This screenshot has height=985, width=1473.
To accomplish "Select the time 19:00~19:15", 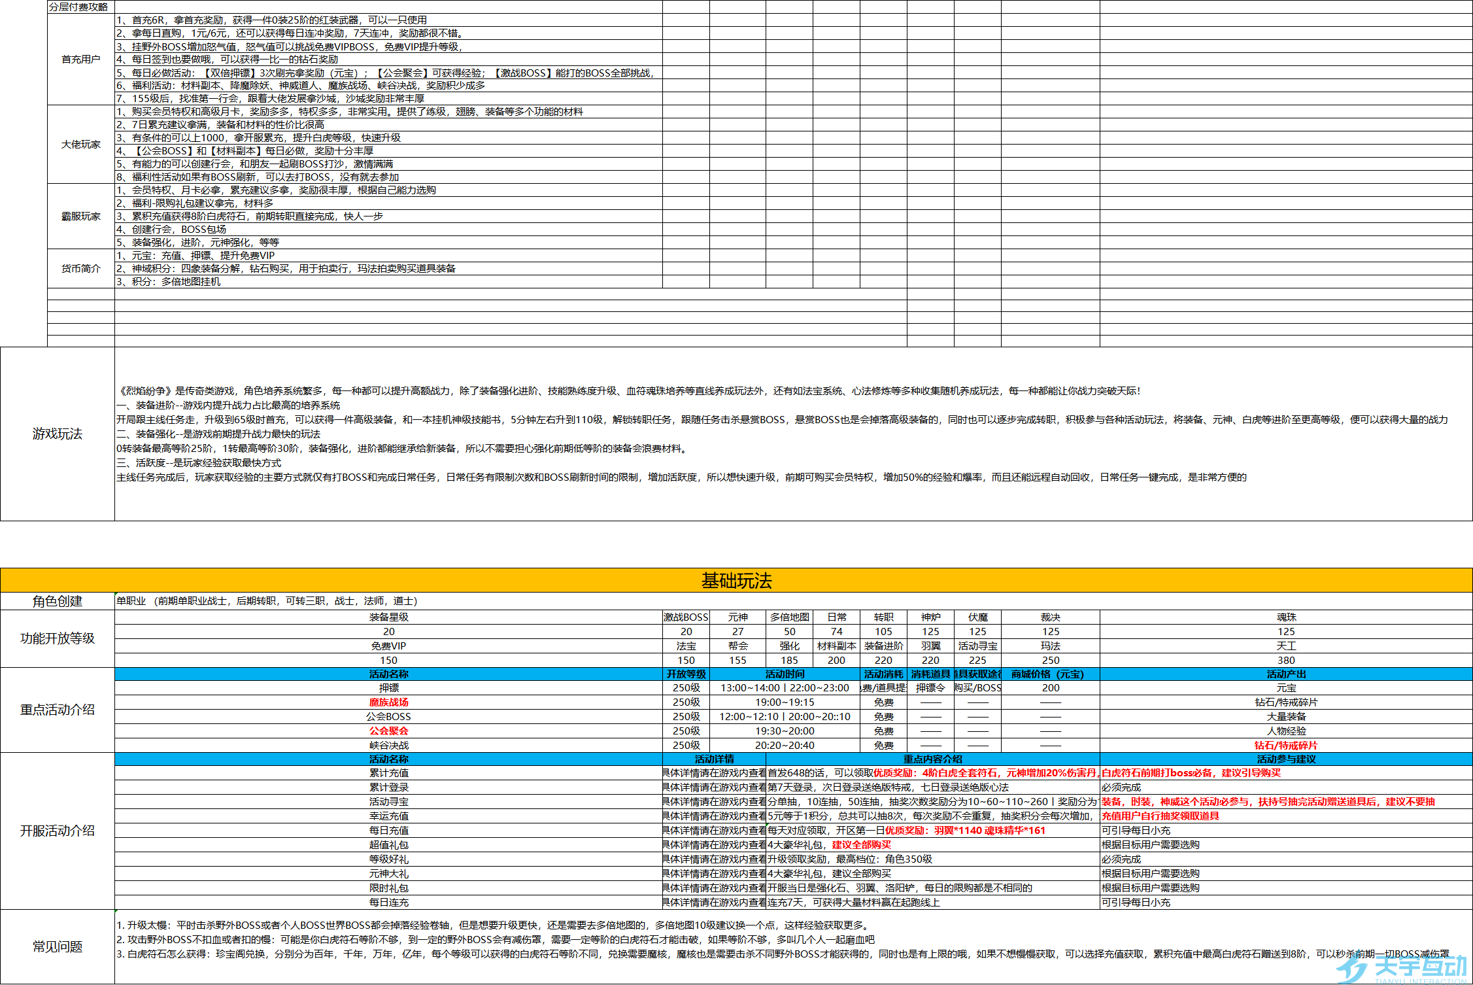I will 785,702.
